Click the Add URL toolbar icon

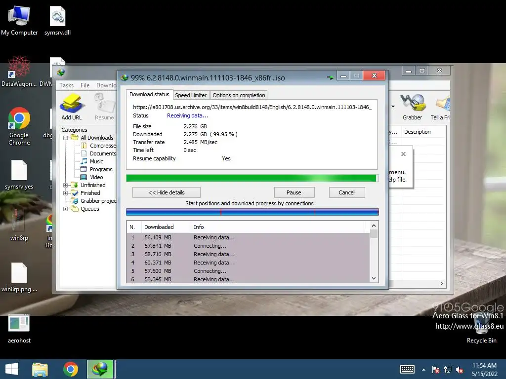tap(72, 107)
